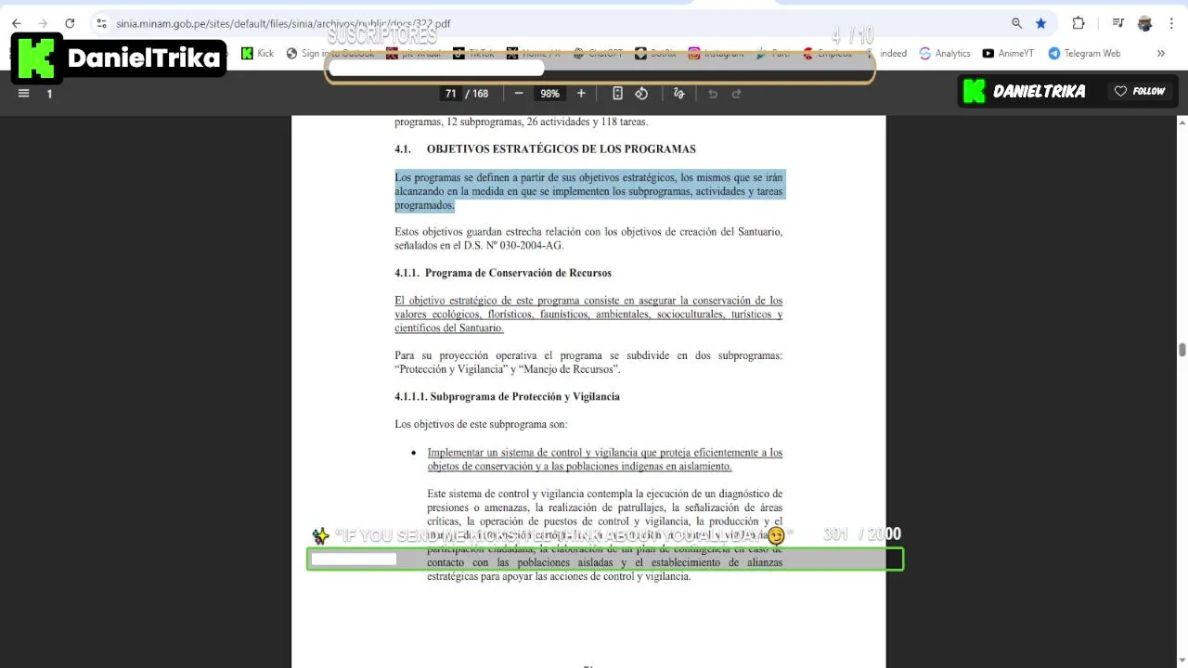Reload the current PDF page
Image resolution: width=1188 pixels, height=668 pixels.
(x=70, y=23)
